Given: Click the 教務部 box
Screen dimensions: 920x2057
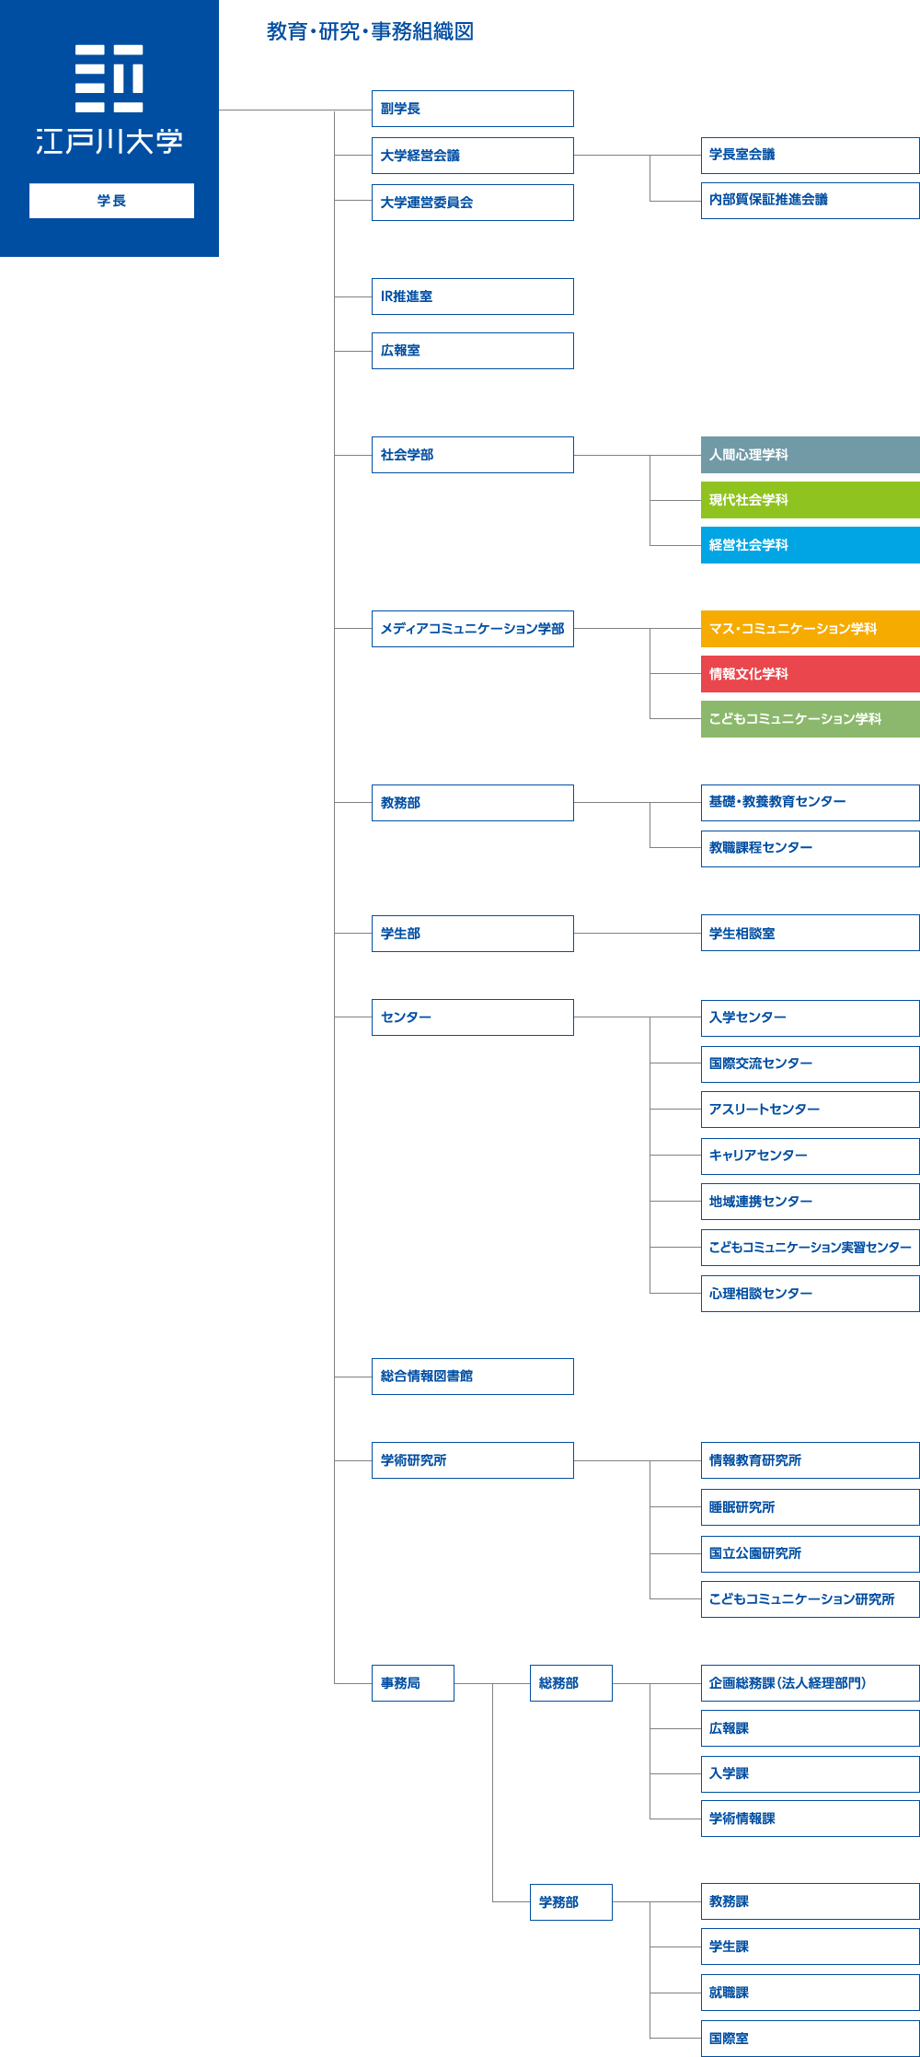Looking at the screenshot, I should click(x=473, y=803).
